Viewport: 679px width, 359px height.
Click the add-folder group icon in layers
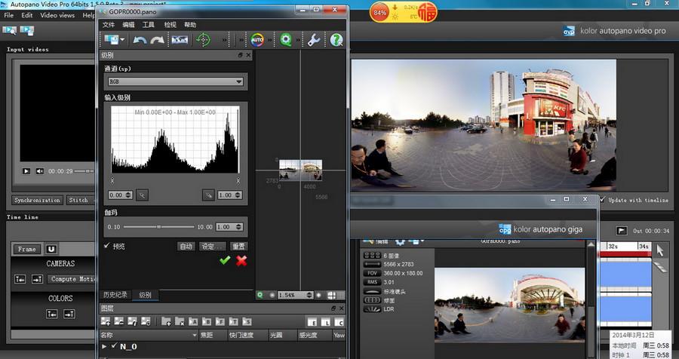(x=166, y=321)
